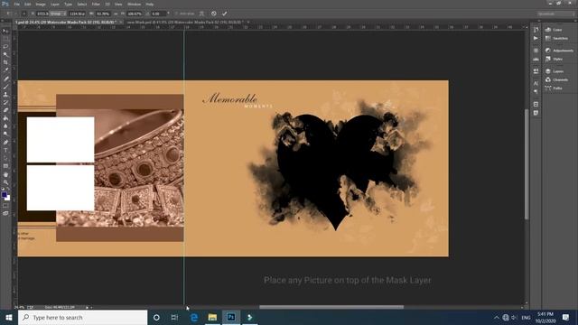Select the Clone Stamp tool
This screenshot has width=578, height=325.
5,94
